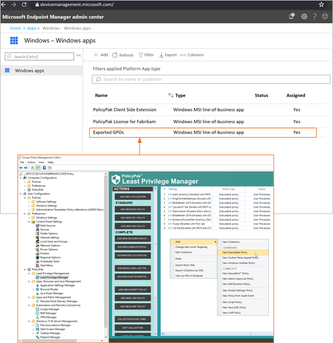Viewport: 333px width, 343px height.
Task: Click ADD NEW COLLECTION action button
Action: point(133,197)
